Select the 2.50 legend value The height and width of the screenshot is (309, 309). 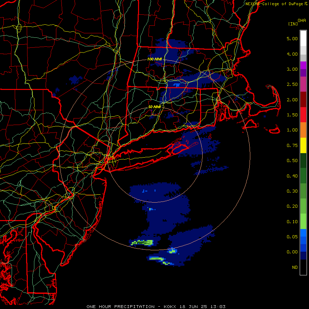292,84
